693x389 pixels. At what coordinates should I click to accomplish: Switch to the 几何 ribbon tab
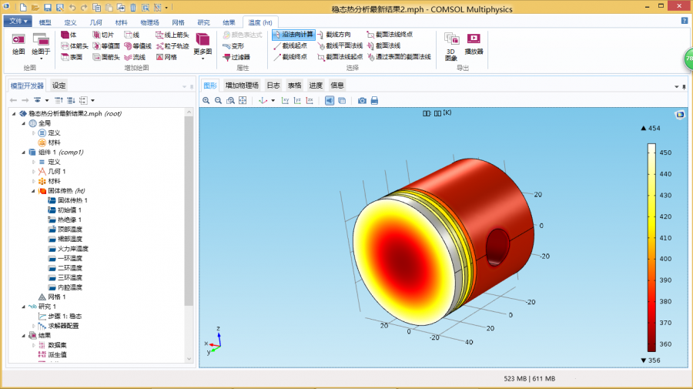tap(96, 22)
